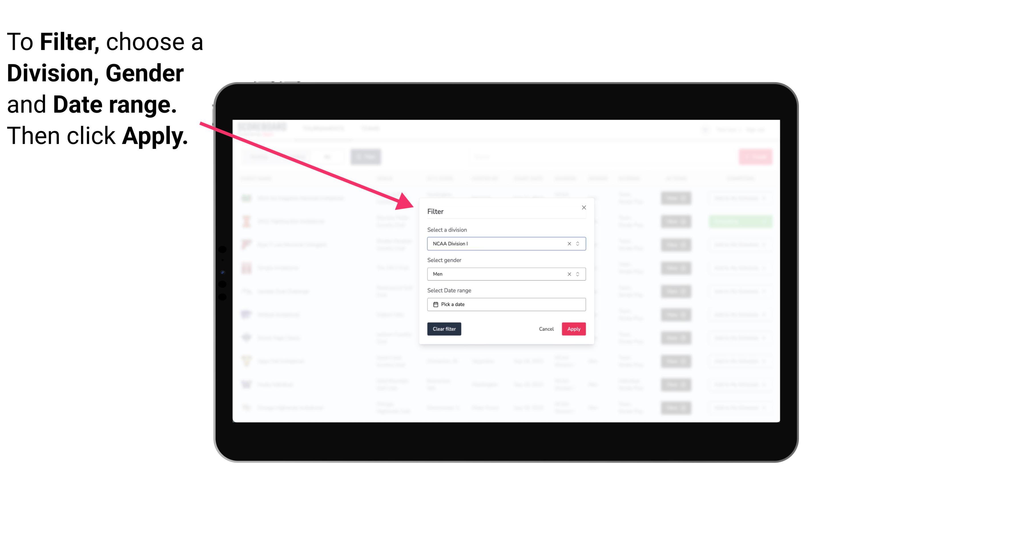Click the Cancel button to dismiss dialog
Screen dimensions: 1011x544
[546, 329]
